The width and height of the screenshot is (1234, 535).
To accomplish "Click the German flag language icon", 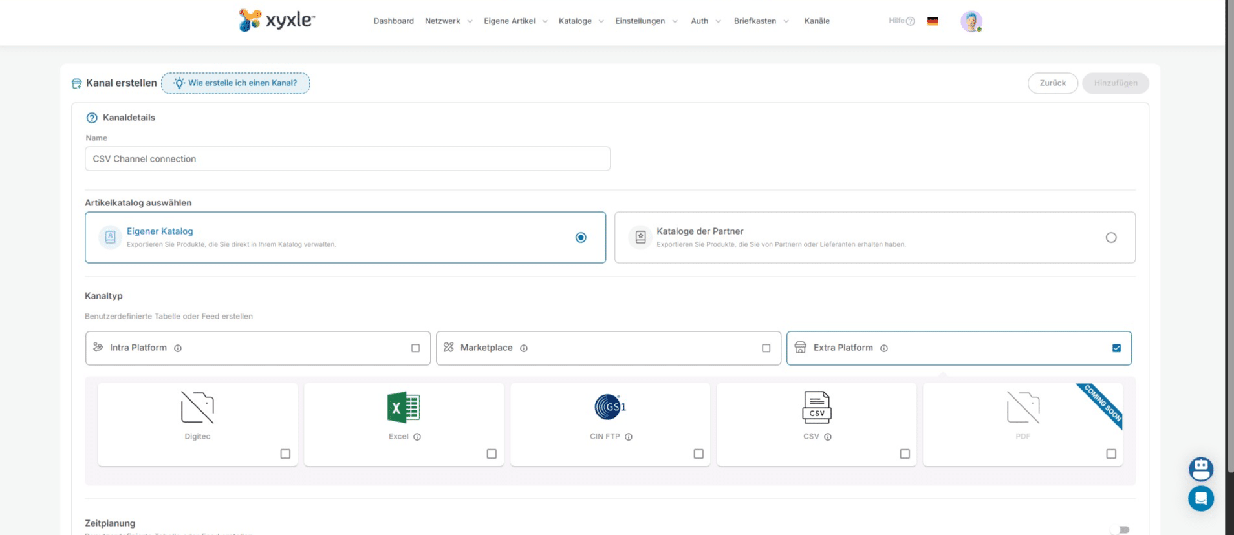I will click(933, 21).
